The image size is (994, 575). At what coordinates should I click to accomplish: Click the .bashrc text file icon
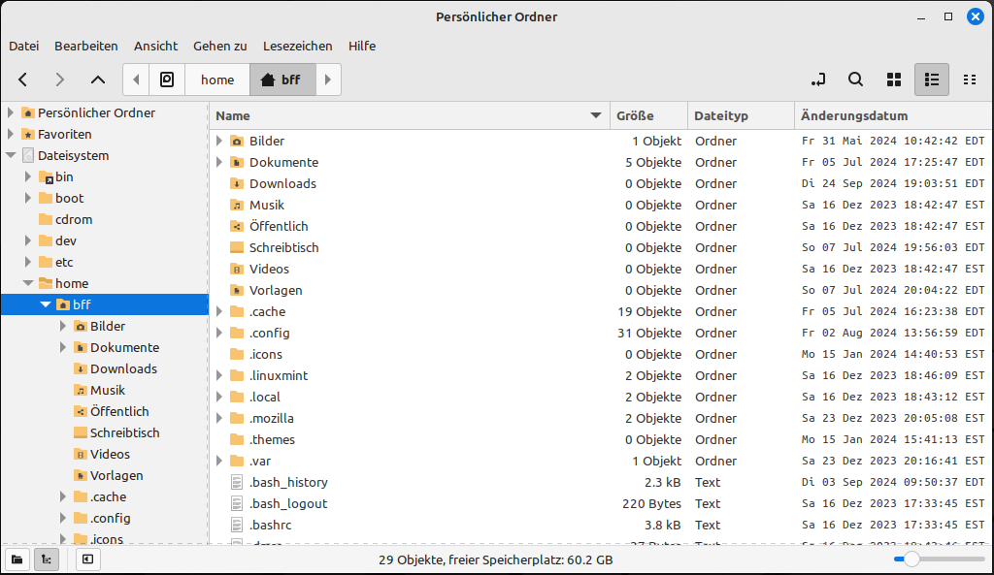(237, 525)
